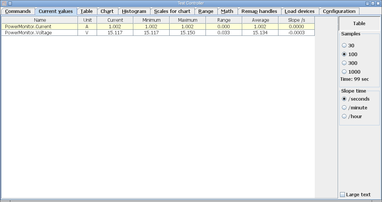Image resolution: width=382 pixels, height=202 pixels.
Task: Switch to the Configuration tab
Action: [x=339, y=11]
